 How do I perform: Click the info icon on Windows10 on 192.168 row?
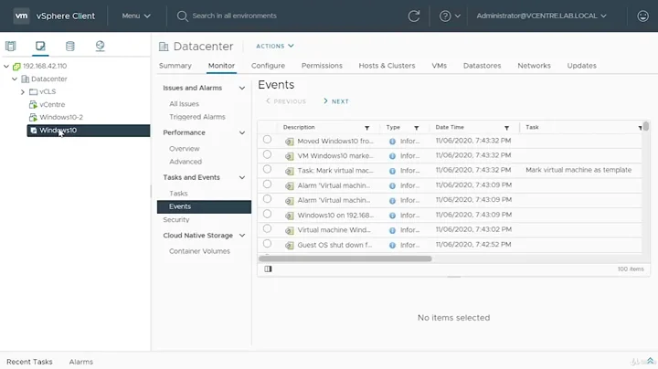pos(392,216)
